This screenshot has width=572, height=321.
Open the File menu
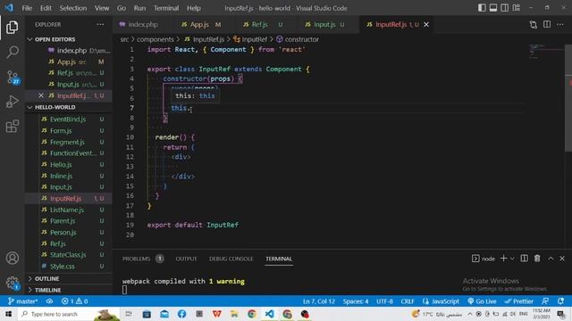pos(27,8)
